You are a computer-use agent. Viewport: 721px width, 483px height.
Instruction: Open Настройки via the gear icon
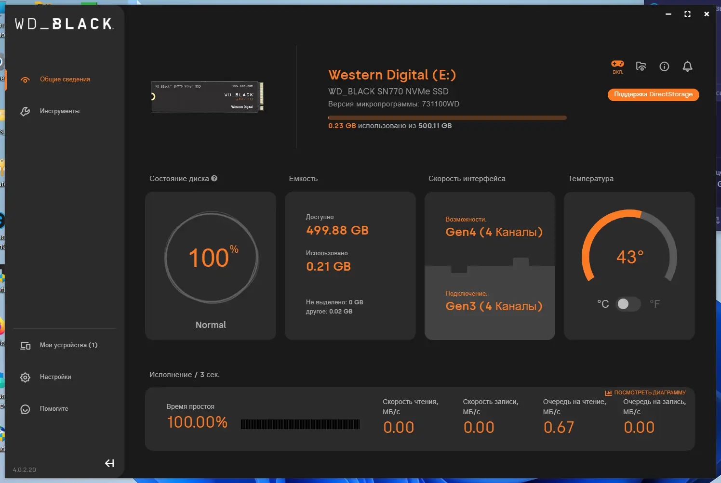(x=25, y=377)
